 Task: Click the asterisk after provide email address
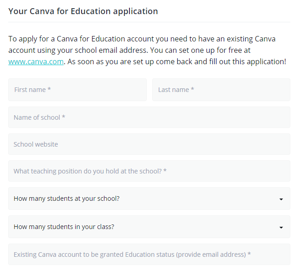249,254
